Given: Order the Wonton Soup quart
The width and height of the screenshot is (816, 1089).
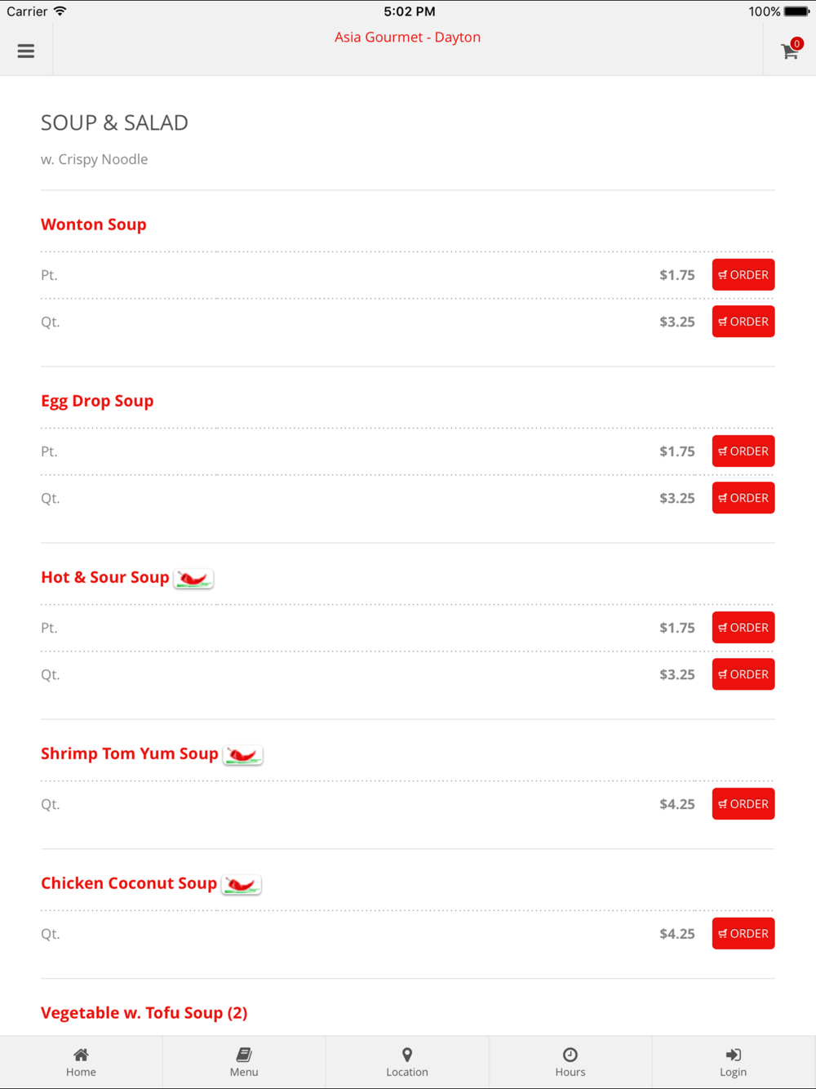Looking at the screenshot, I should pyautogui.click(x=743, y=322).
